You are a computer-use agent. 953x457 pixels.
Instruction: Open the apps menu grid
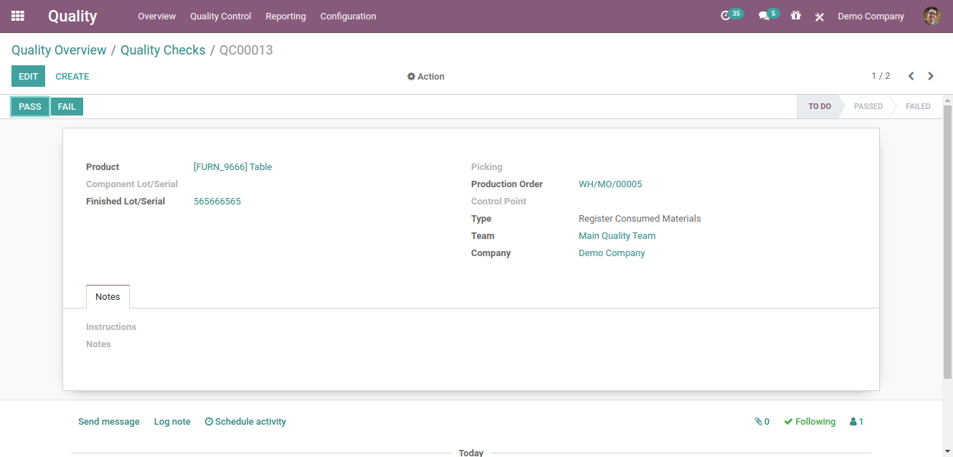pos(17,16)
